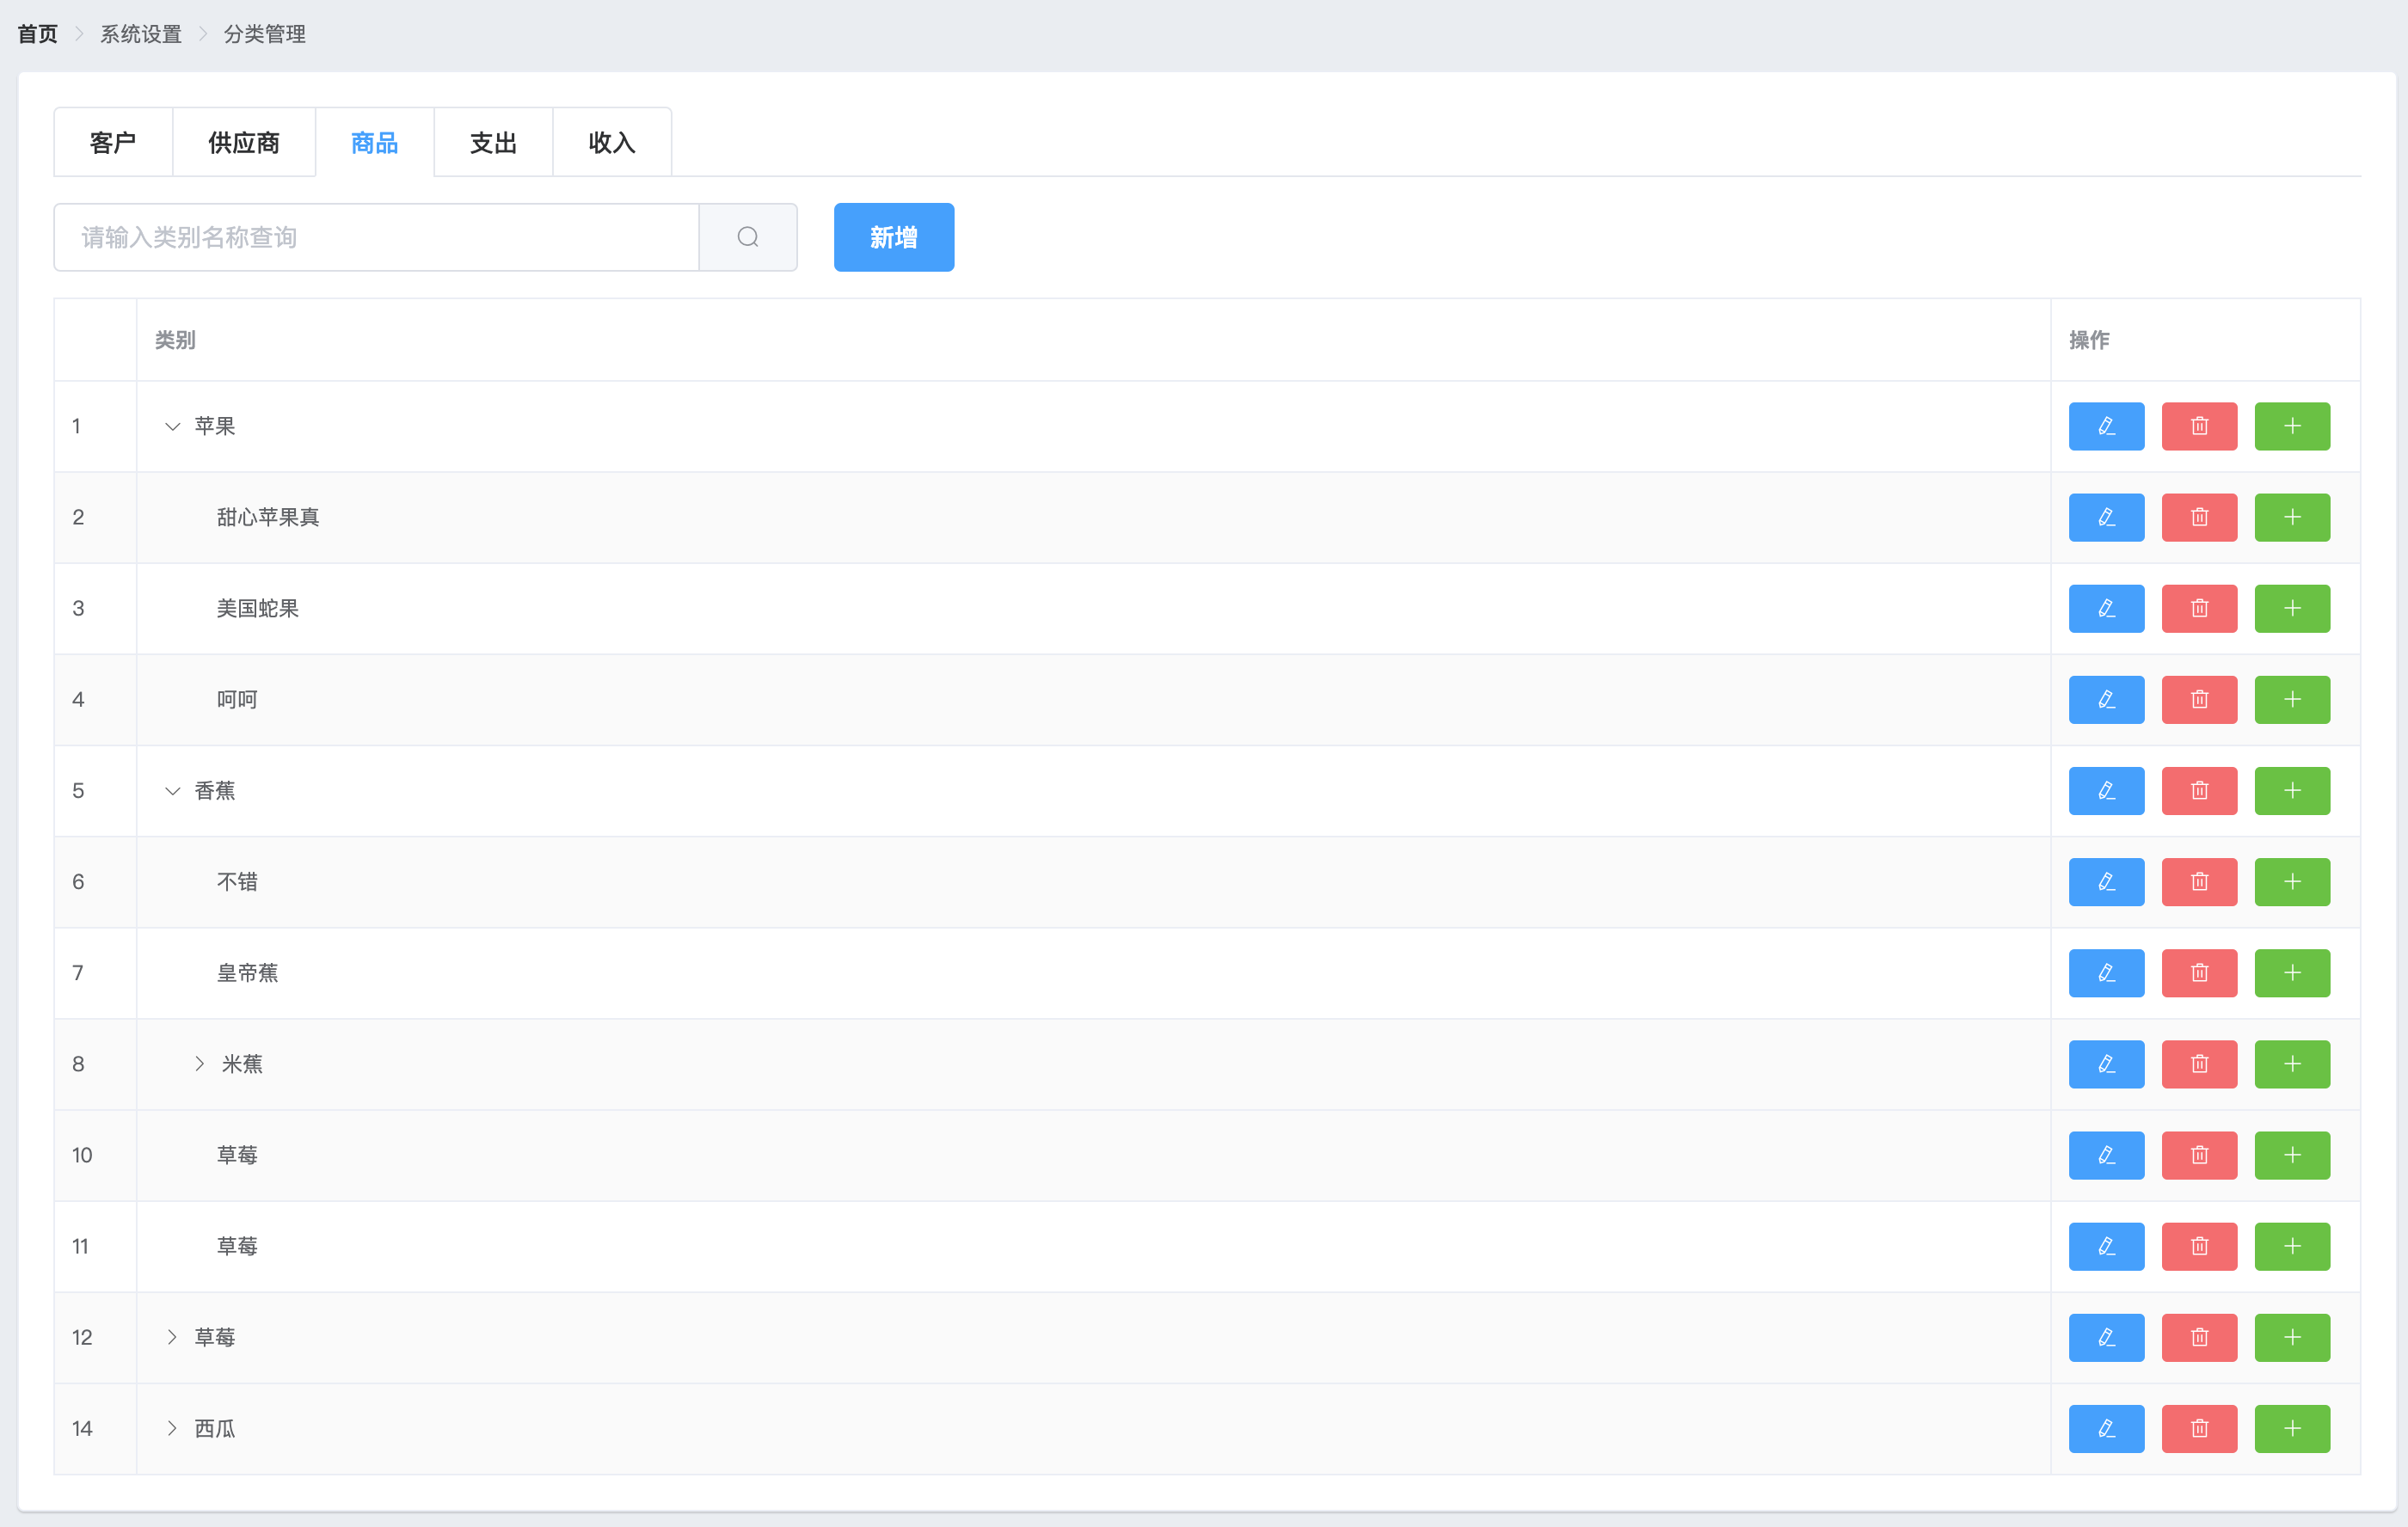Delete the 草莓 row numbered 10
The width and height of the screenshot is (2408, 1527).
point(2199,1154)
